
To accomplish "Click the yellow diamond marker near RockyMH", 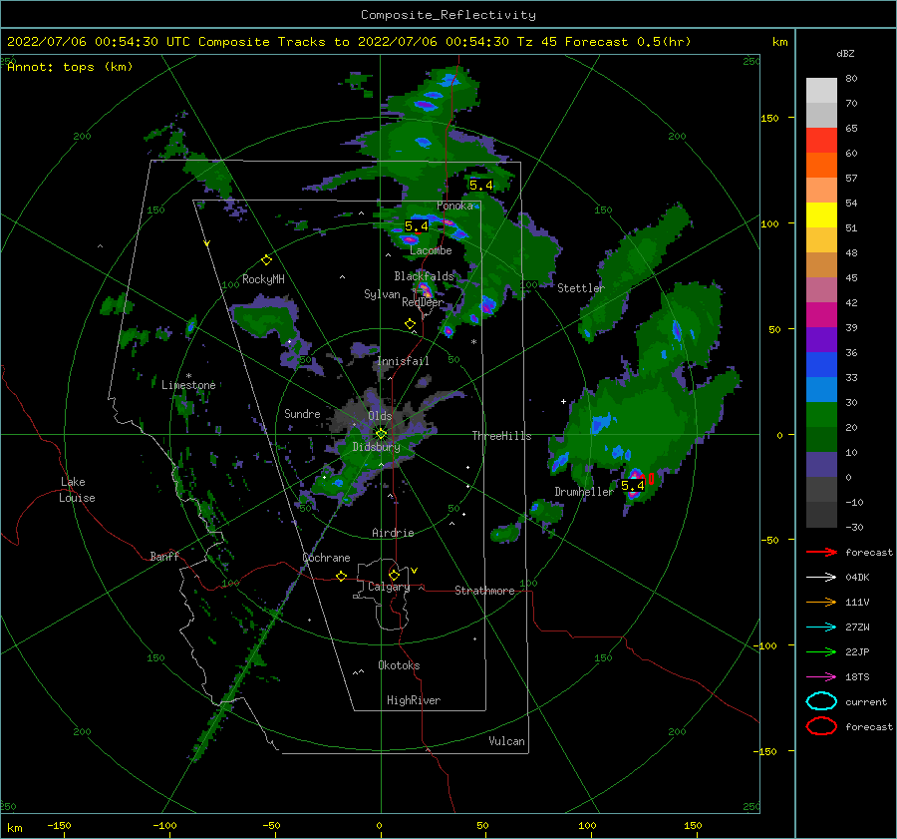I will 266,260.
